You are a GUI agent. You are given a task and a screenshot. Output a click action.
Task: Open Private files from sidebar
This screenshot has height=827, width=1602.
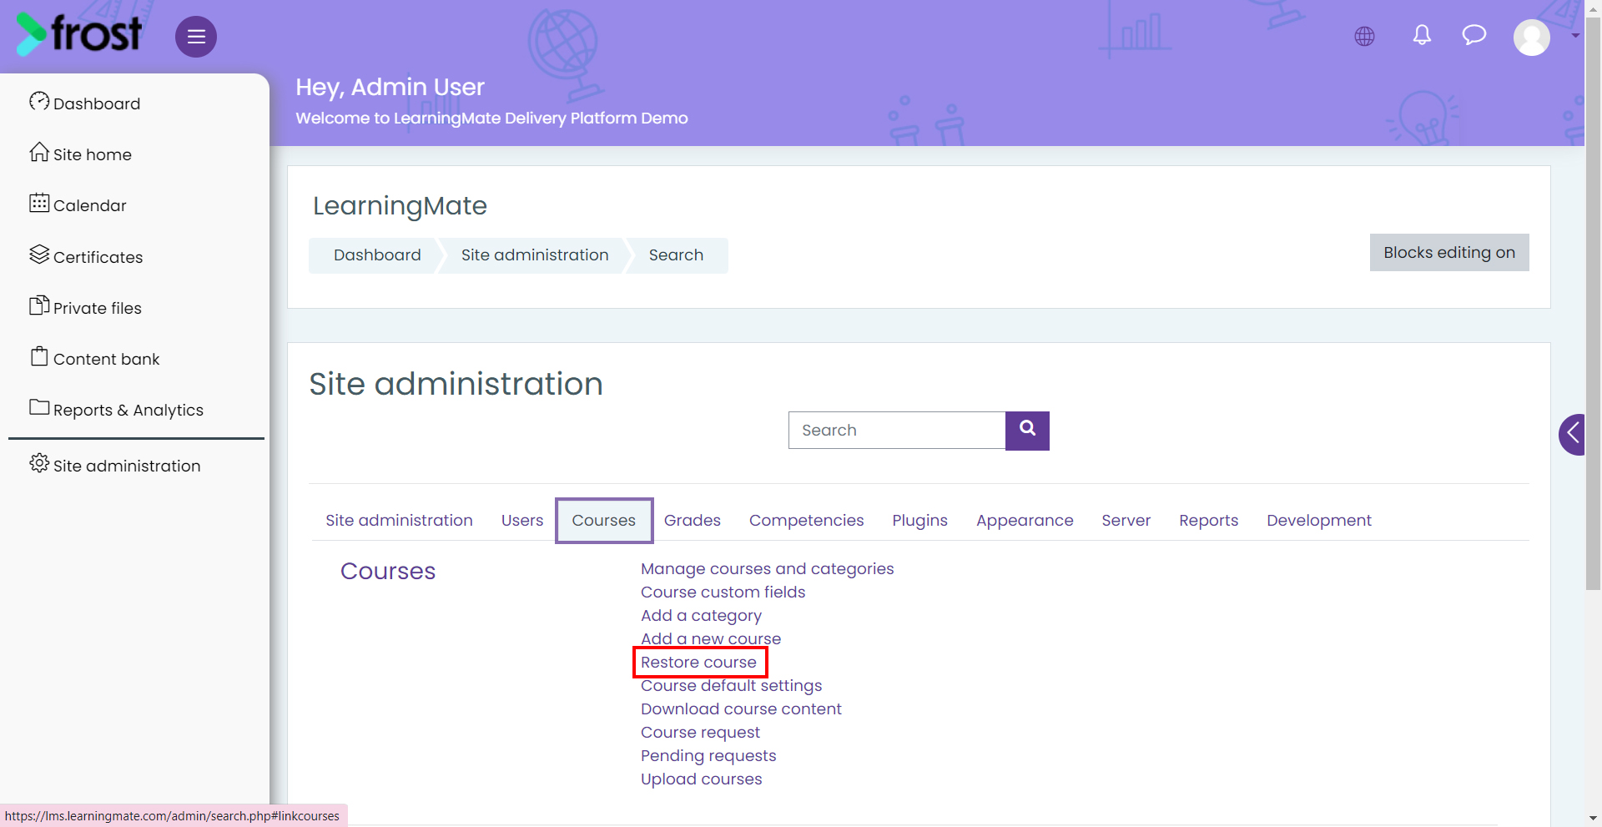86,307
